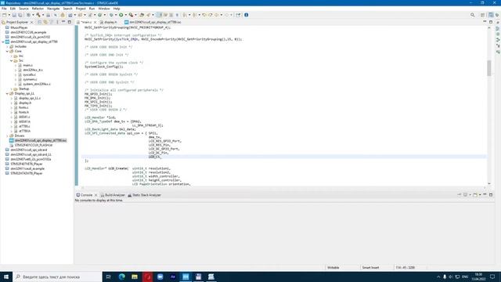Open the File menu

click(4, 9)
